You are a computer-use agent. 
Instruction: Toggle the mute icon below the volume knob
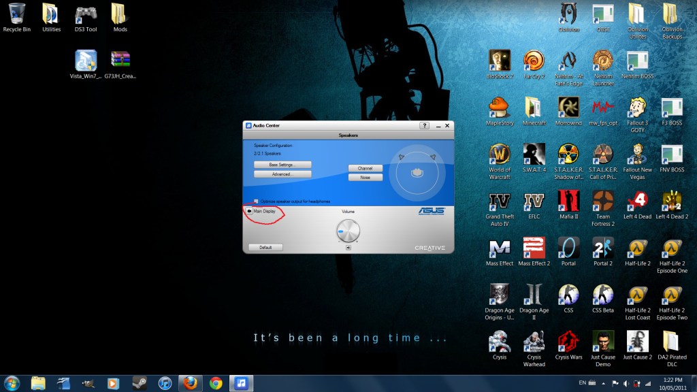(348, 248)
